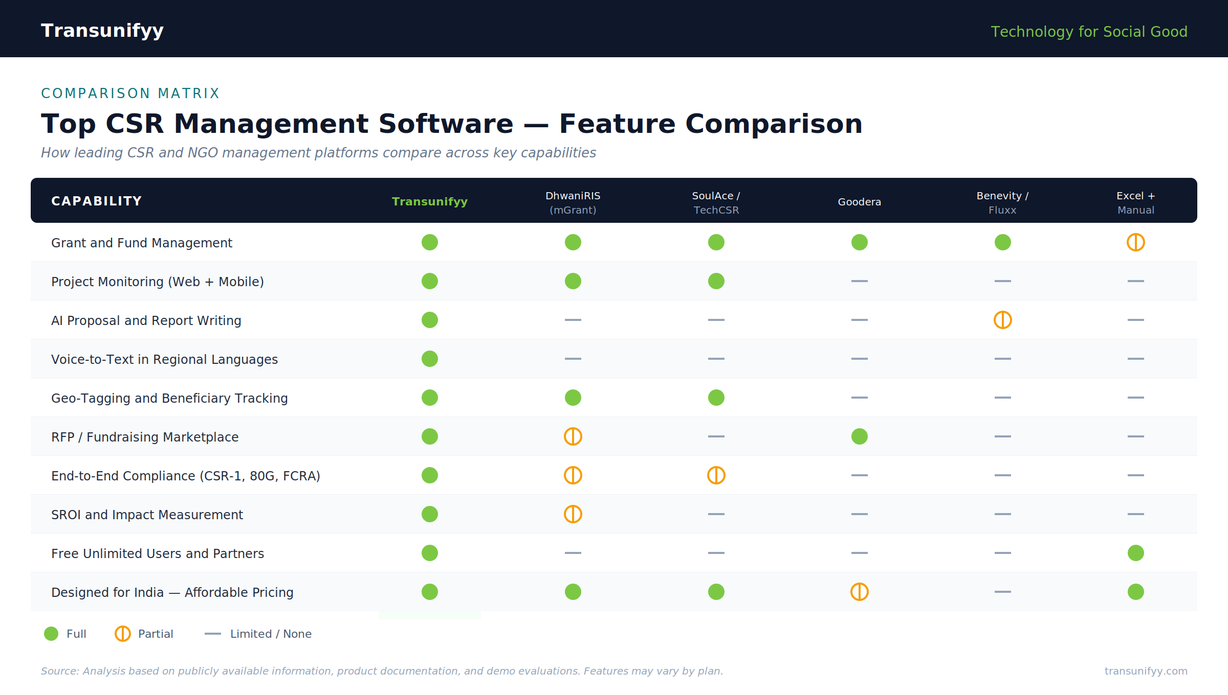This screenshot has width=1228, height=695.
Task: Click the Transunifyy logo in header
Action: click(102, 31)
